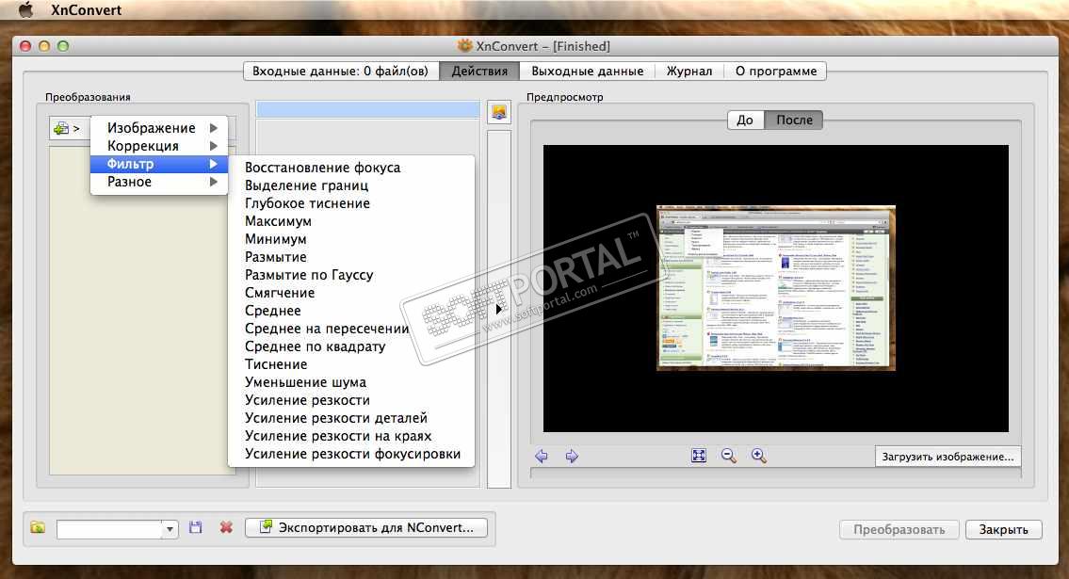Screen dimensions: 1069x579
Task: Choose Усиление резкости фокусировки filter
Action: click(351, 454)
